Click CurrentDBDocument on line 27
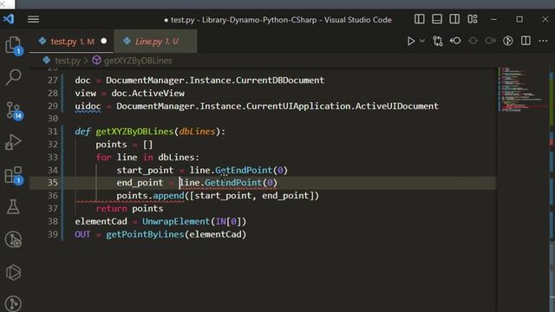The width and height of the screenshot is (555, 312). pos(280,81)
